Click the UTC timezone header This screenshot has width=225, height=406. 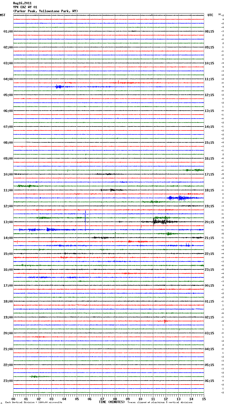tap(210, 15)
